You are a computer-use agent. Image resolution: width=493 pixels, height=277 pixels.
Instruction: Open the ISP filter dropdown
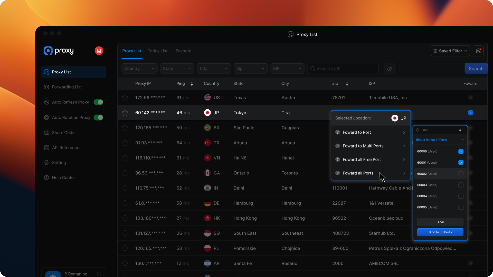click(x=287, y=68)
